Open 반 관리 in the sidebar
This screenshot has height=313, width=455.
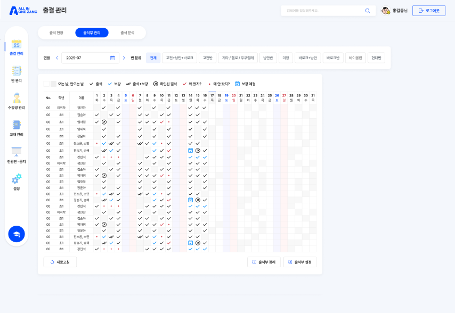click(x=17, y=75)
